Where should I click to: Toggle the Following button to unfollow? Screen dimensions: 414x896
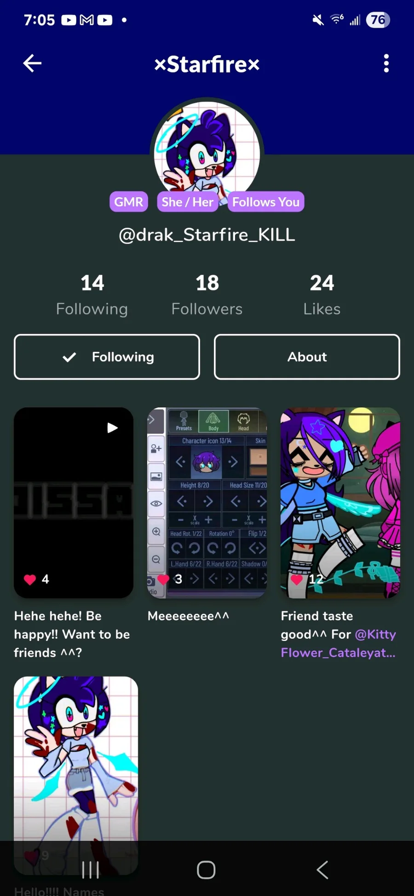tap(107, 357)
